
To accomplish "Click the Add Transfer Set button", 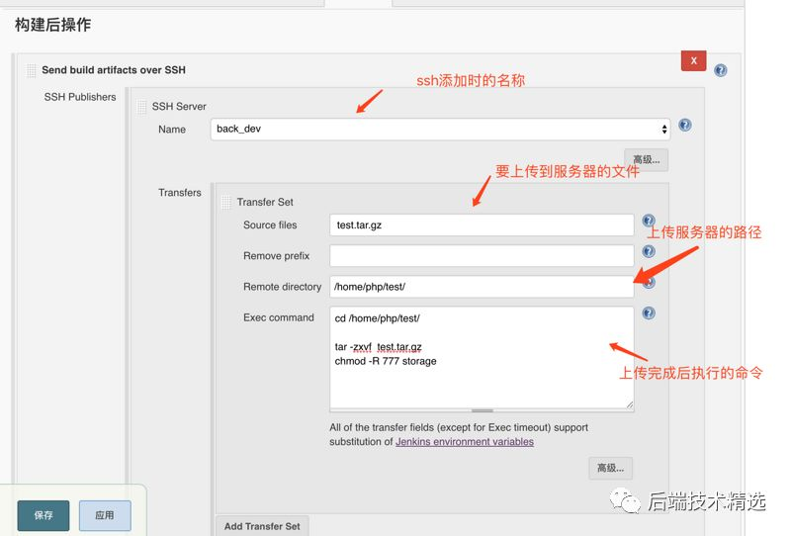I will click(262, 526).
